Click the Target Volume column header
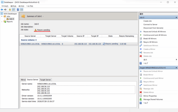The height and width of the screenshot is (112, 178). pos(67,36)
